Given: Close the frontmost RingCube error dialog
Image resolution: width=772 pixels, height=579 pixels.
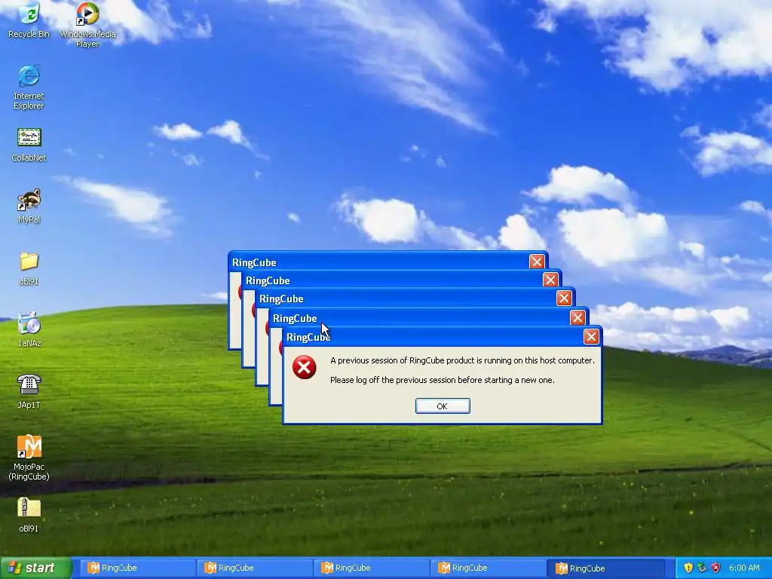Looking at the screenshot, I should coord(591,337).
